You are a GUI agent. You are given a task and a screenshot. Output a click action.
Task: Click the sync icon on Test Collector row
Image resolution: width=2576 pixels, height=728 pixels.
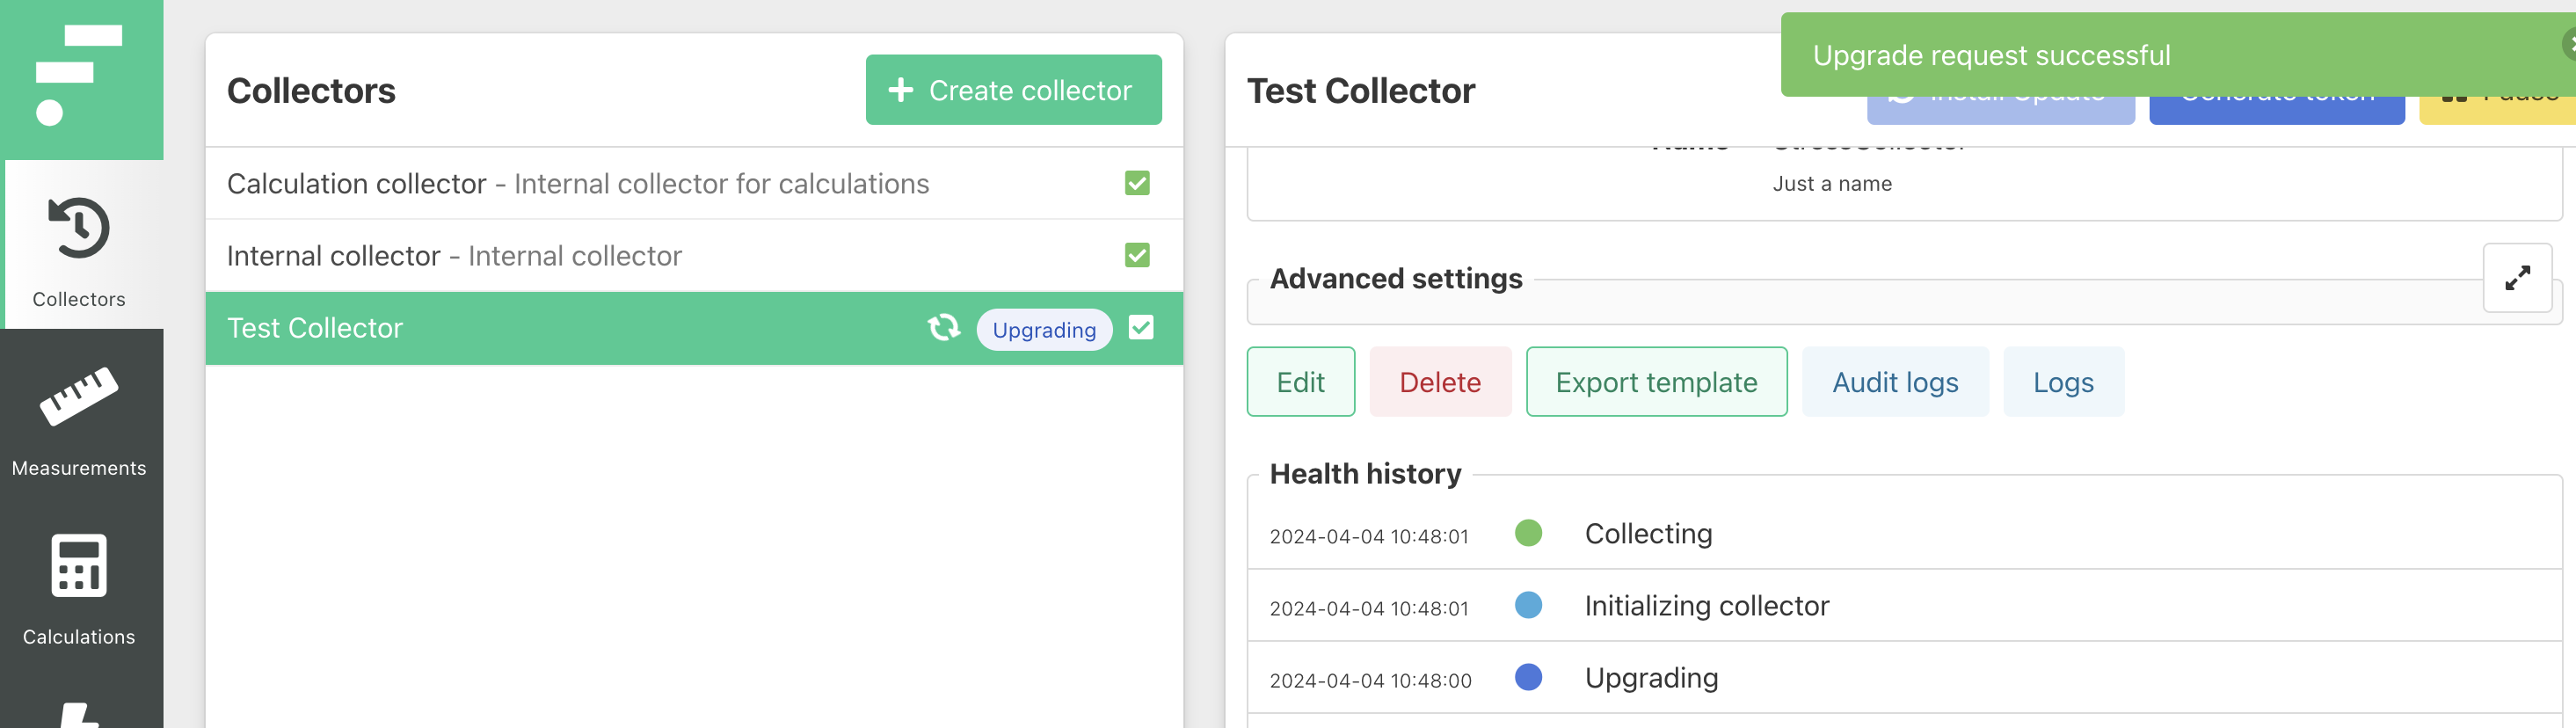[x=943, y=327]
